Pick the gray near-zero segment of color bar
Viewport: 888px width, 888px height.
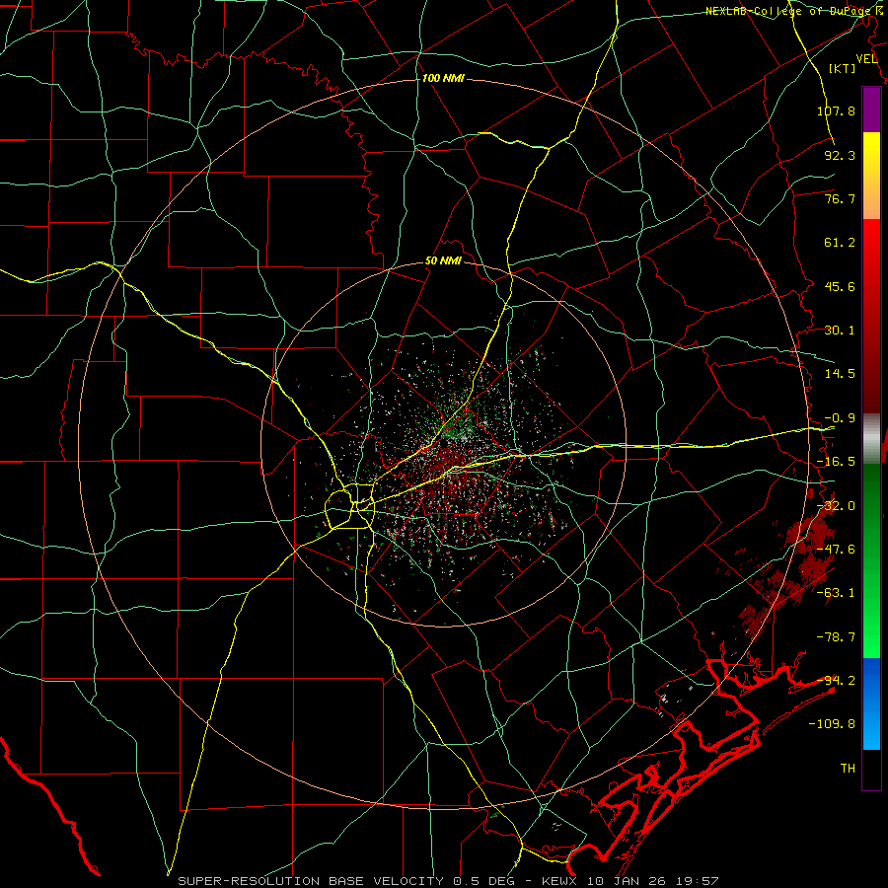click(871, 439)
